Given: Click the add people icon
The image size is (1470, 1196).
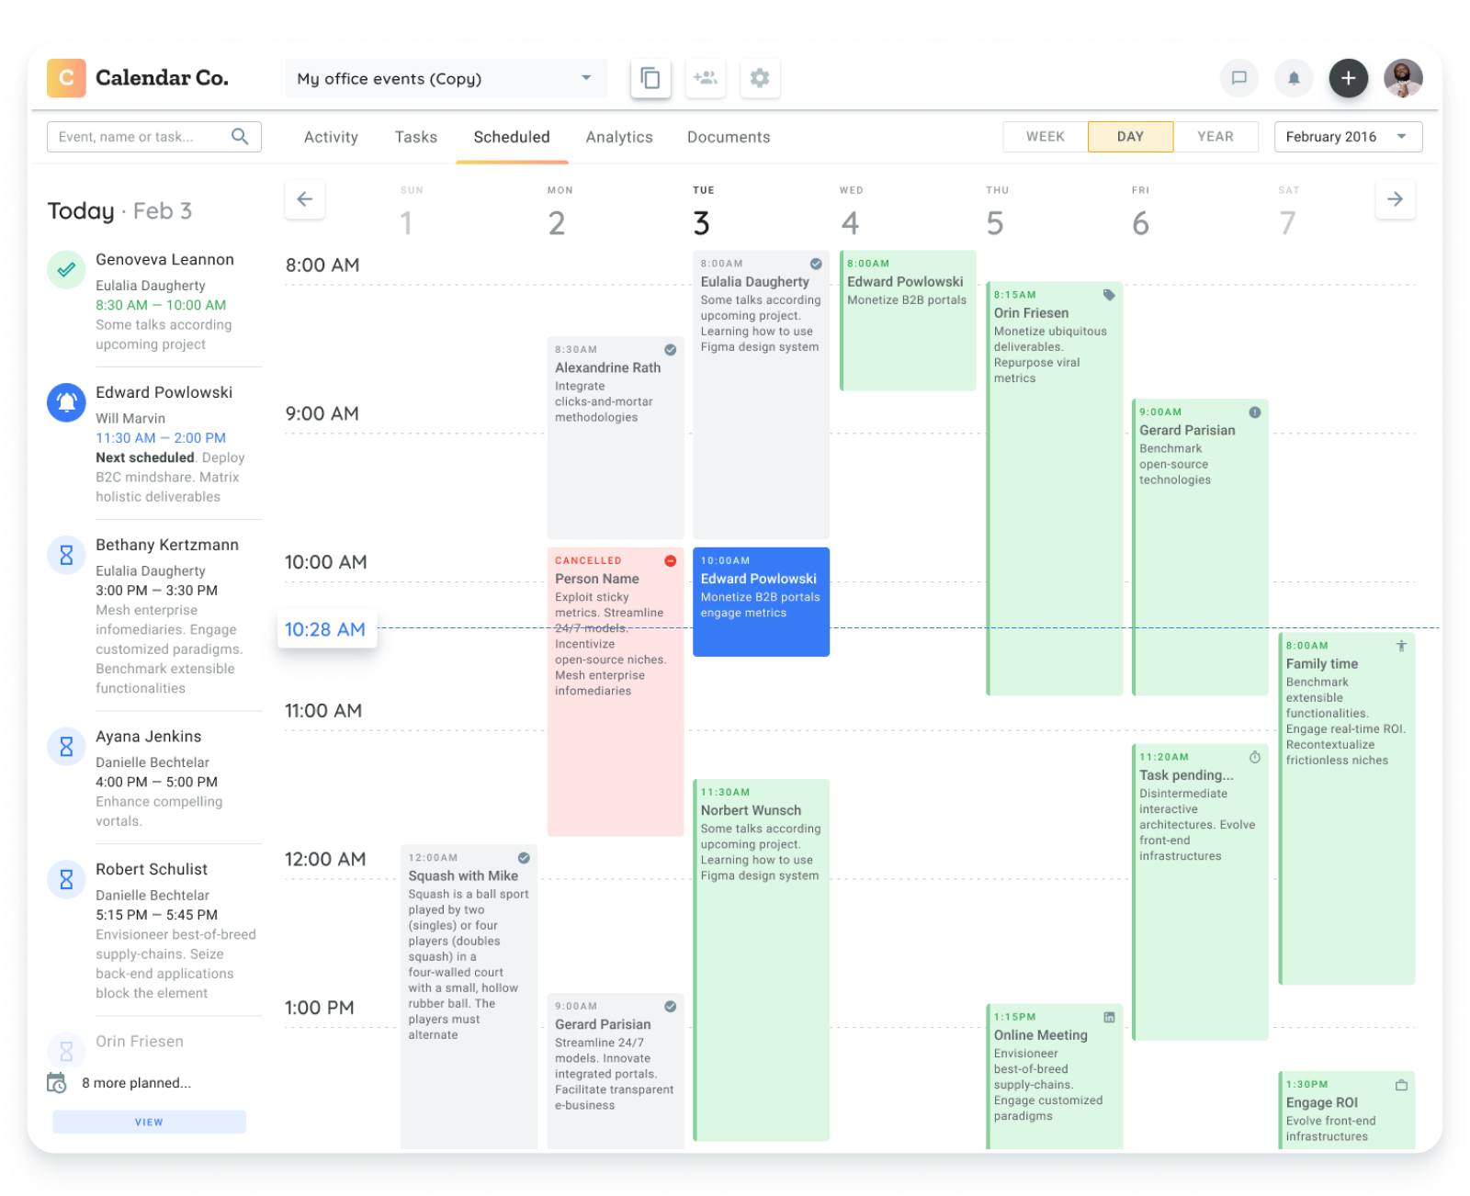Looking at the screenshot, I should pyautogui.click(x=706, y=78).
